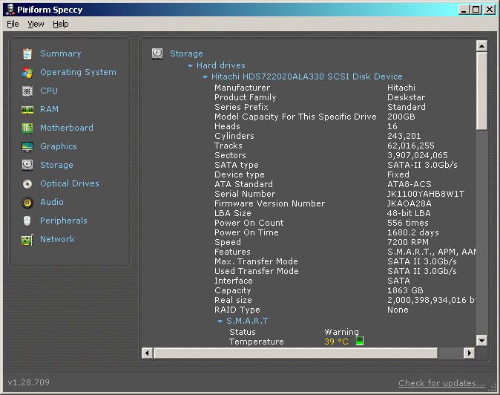Click the vertical scrollbar up arrow
Image resolution: width=500 pixels, height=395 pixels.
tap(481, 46)
